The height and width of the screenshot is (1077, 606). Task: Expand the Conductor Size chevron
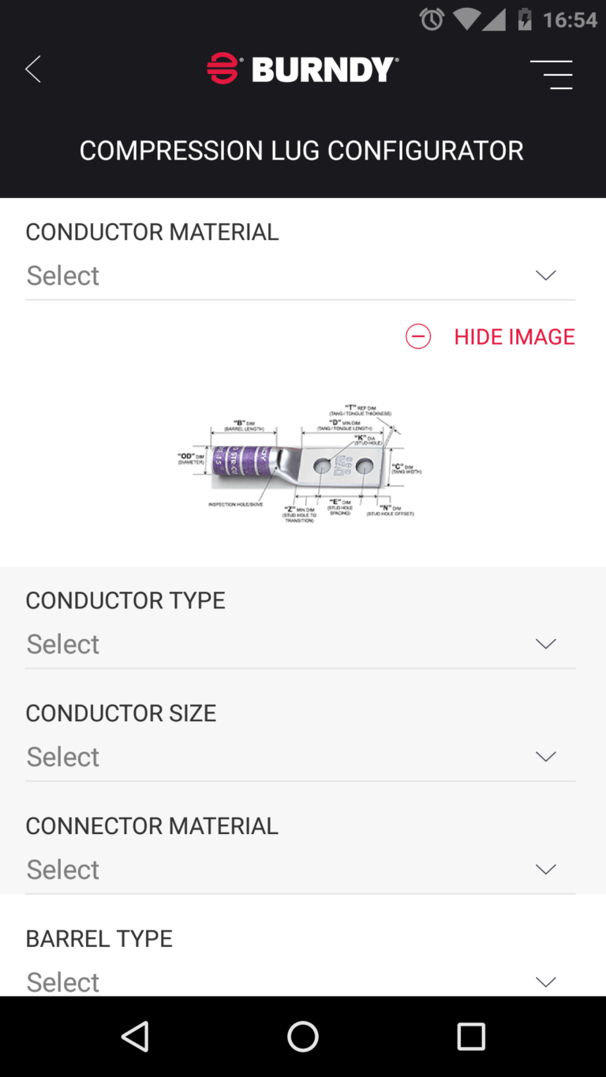pyautogui.click(x=545, y=757)
